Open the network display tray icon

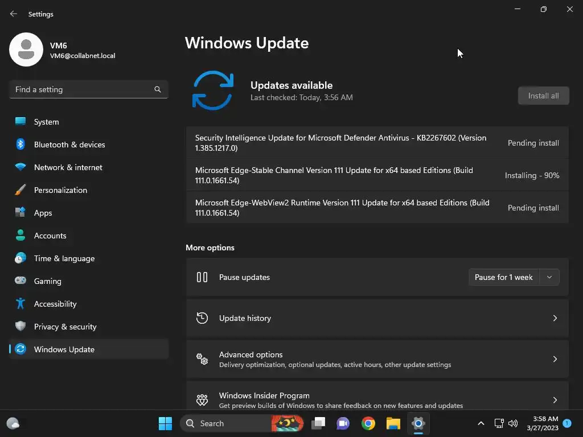499,423
